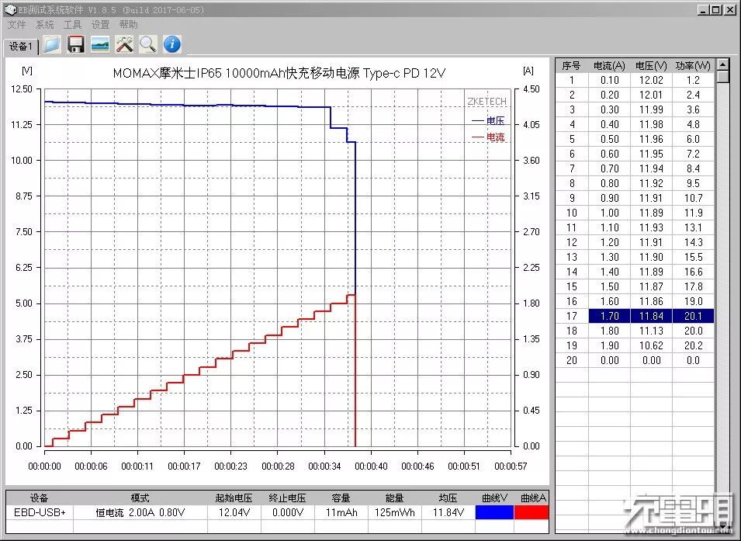Click current value 0.50 in row 5

(x=609, y=139)
